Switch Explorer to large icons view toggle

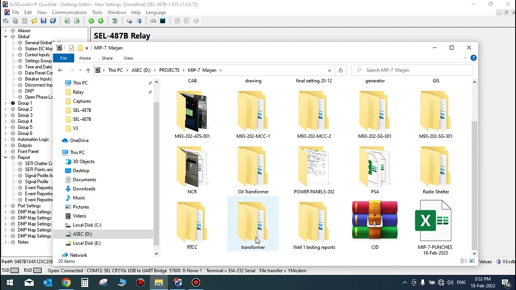point(472,261)
